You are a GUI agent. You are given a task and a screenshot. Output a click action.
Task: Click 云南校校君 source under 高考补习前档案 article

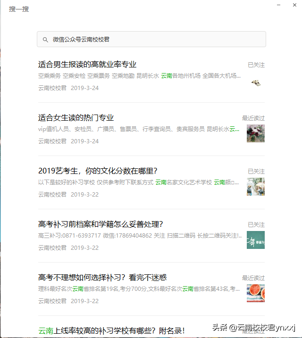point(52,247)
